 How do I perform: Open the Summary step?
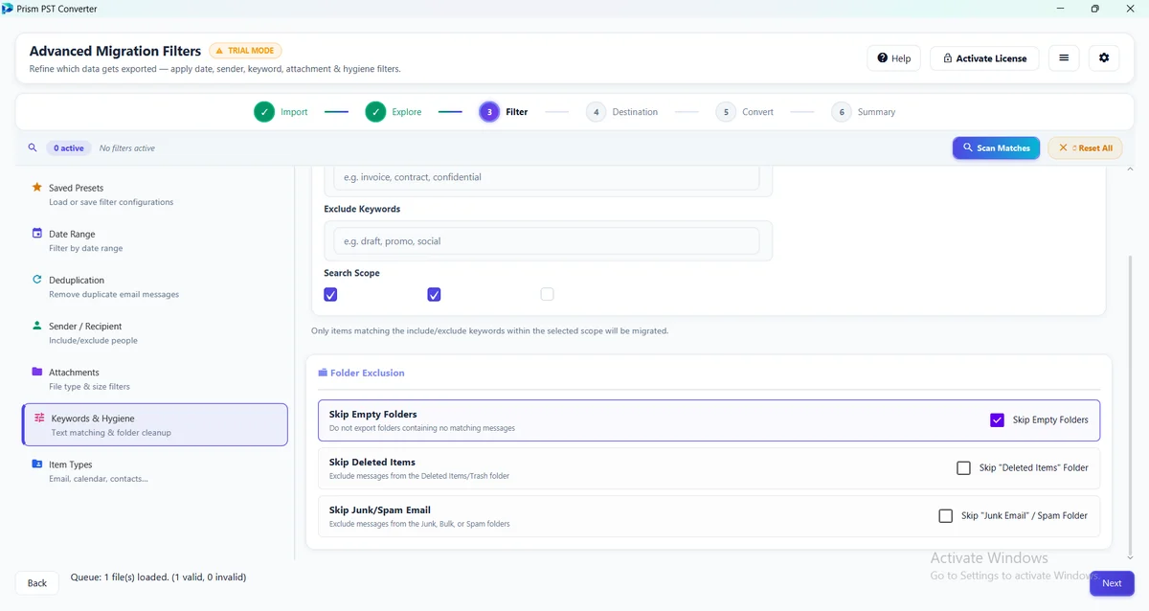pos(864,112)
